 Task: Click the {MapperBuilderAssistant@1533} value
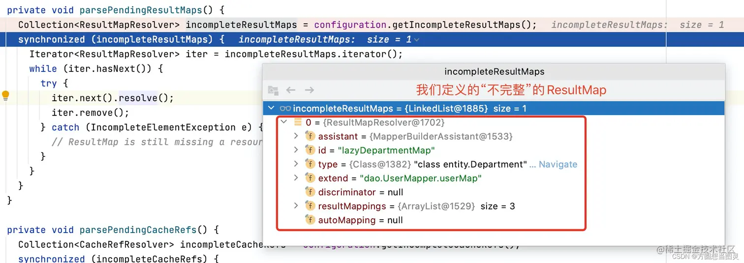(441, 136)
